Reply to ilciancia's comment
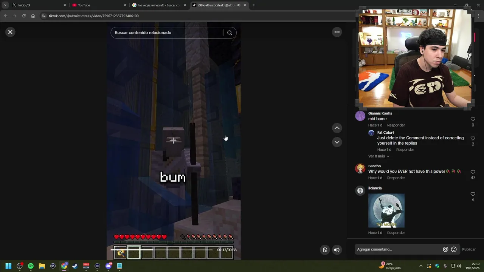 [396, 233]
